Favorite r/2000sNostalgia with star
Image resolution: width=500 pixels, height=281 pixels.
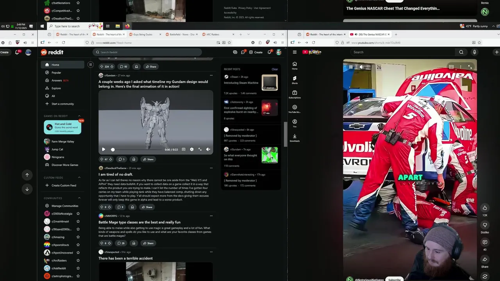coord(78,213)
